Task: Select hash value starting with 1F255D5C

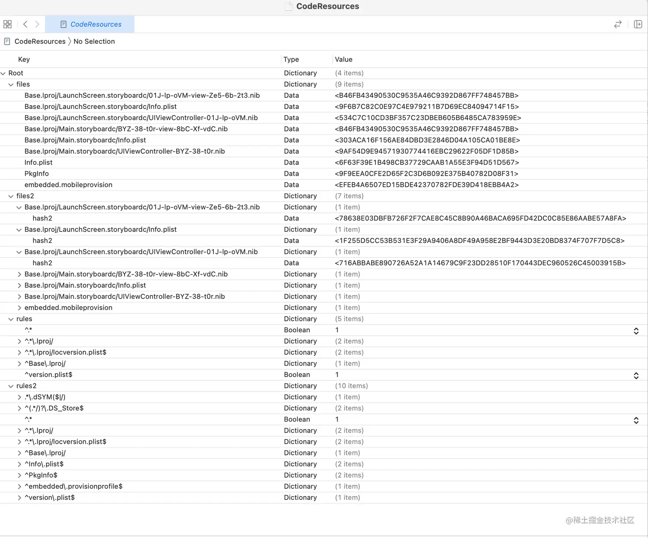Action: pyautogui.click(x=480, y=241)
